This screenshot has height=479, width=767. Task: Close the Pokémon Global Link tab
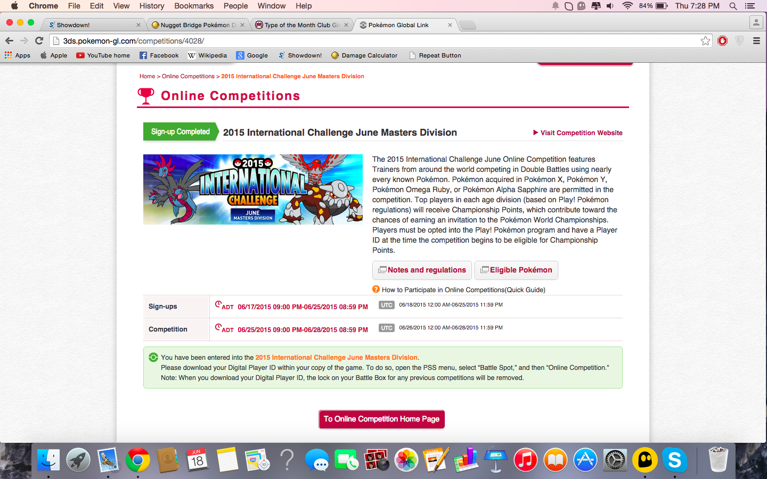click(x=450, y=25)
